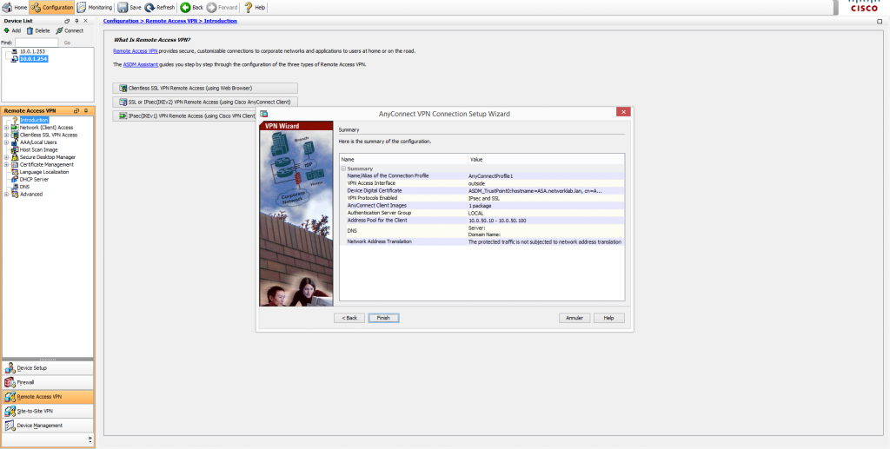Screen dimensions: 890x449
Task: Select the Address Pool for the Client row
Action: point(482,220)
